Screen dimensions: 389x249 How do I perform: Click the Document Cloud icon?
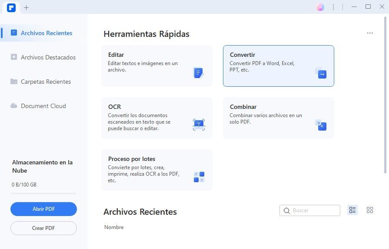pyautogui.click(x=14, y=106)
